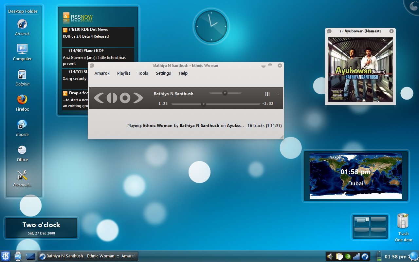
Task: Close the Ayubowan album widget
Action: (391, 31)
